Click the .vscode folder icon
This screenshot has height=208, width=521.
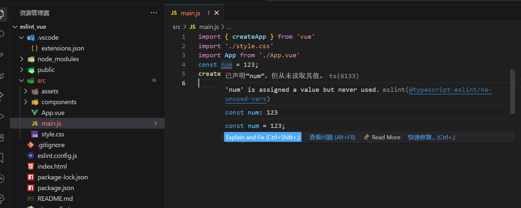31,38
